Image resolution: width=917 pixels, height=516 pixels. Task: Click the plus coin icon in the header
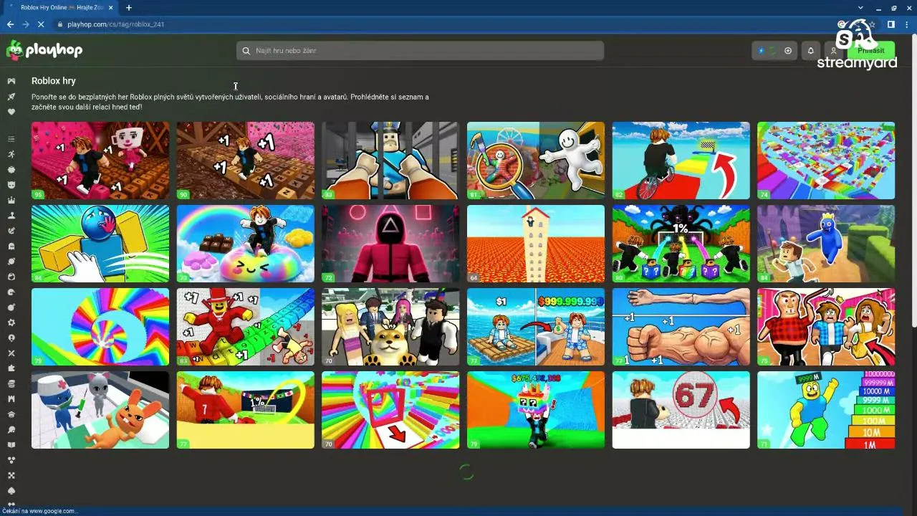[x=788, y=50]
